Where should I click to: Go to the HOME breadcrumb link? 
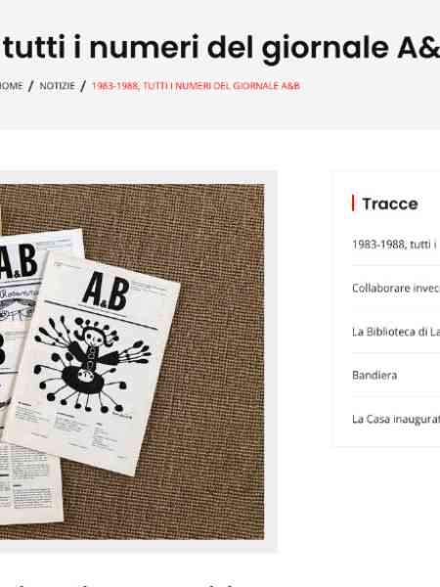point(11,86)
